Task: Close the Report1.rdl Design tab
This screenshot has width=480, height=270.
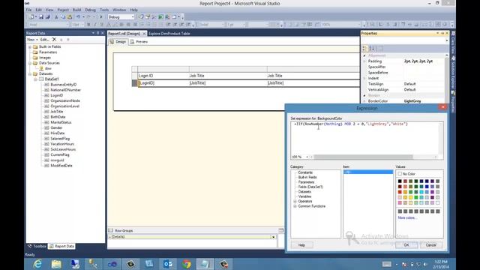Action: [144, 34]
